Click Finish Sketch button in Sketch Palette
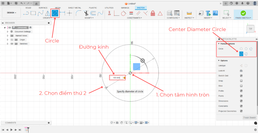 click(x=249, y=118)
